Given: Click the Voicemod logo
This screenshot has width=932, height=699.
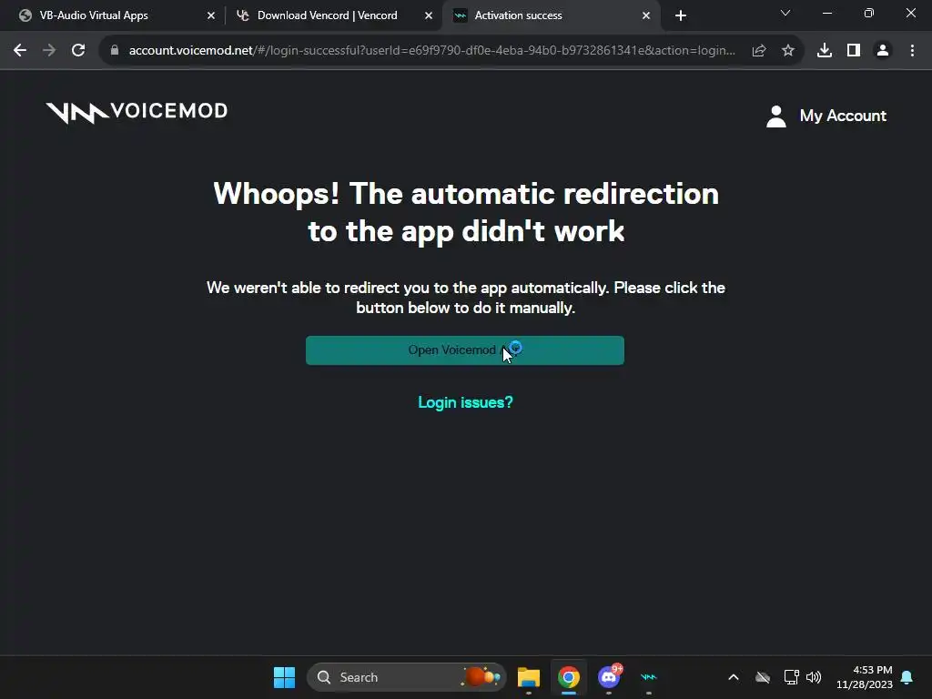Looking at the screenshot, I should point(137,112).
